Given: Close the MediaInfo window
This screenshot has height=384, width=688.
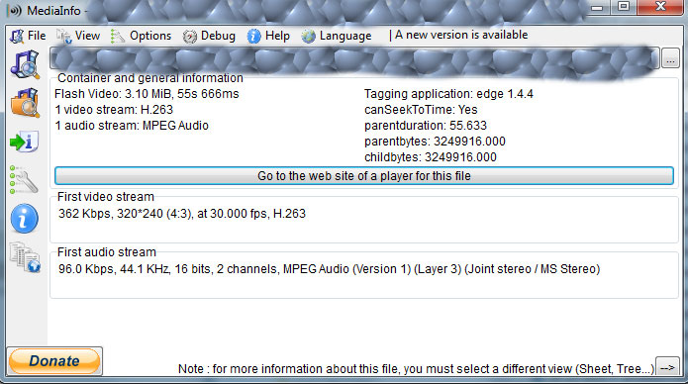Looking at the screenshot, I should pyautogui.click(x=660, y=7).
